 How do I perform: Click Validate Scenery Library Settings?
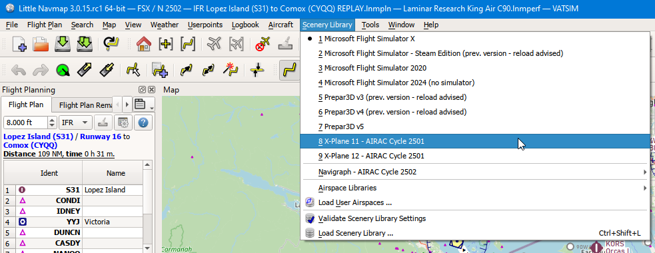(476, 218)
